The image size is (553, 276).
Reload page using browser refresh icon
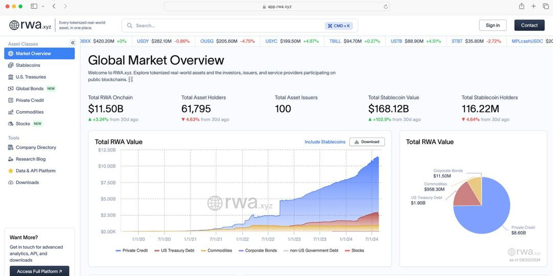tap(386, 7)
